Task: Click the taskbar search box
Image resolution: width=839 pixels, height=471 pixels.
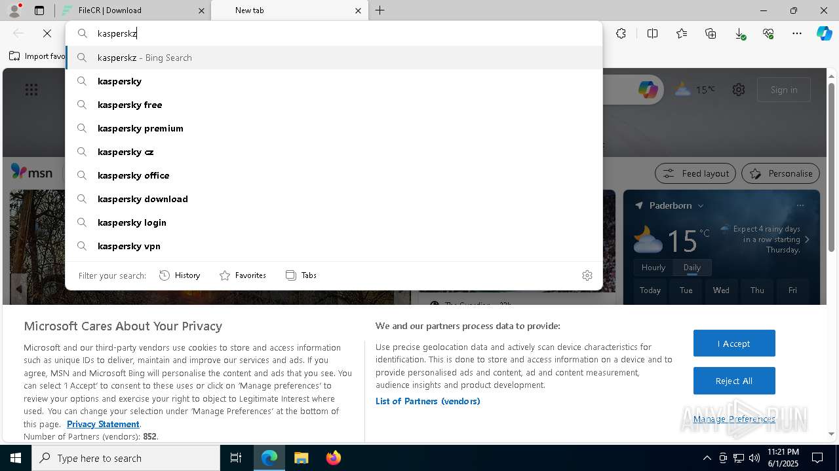Action: click(126, 458)
